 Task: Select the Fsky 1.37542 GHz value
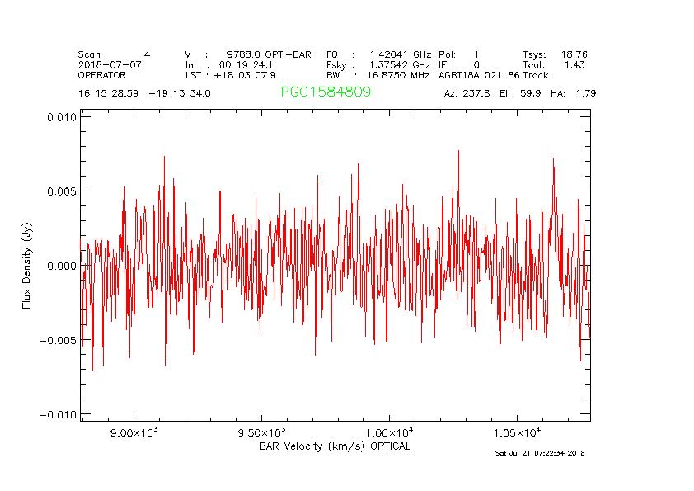click(x=399, y=64)
